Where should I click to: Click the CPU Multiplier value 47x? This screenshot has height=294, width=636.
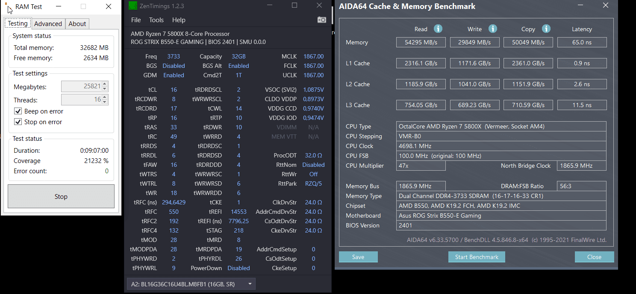(421, 166)
